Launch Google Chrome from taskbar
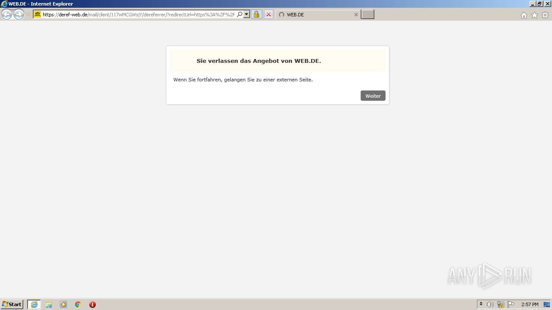Viewport: 552px width, 310px height. point(78,304)
